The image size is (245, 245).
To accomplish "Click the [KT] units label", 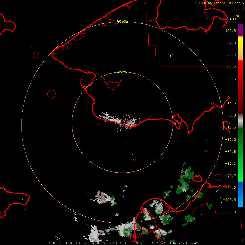I will [x=232, y=19].
